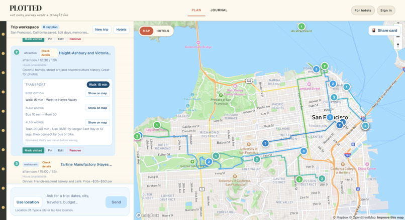Screen dimensions: 405x220
Task: Click the green Golden Gate Park tree icon
Action: click(192, 161)
